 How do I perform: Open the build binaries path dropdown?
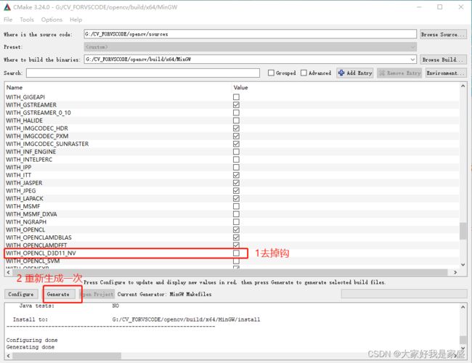(x=412, y=60)
